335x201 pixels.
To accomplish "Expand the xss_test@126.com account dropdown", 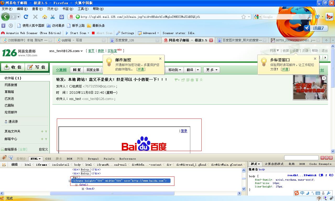I will click(x=82, y=51).
